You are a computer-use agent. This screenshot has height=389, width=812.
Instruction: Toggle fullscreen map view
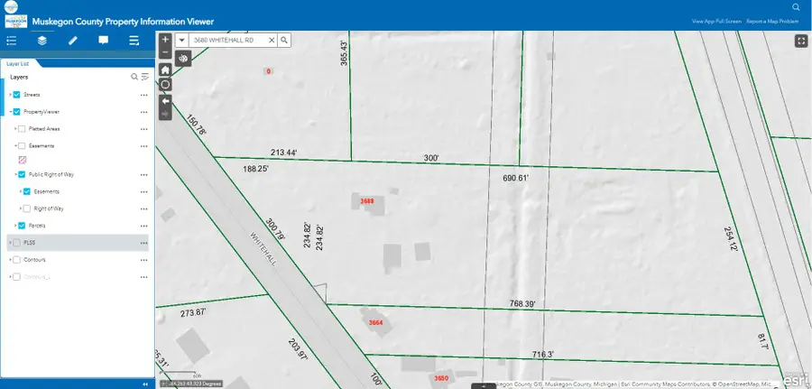coord(800,41)
